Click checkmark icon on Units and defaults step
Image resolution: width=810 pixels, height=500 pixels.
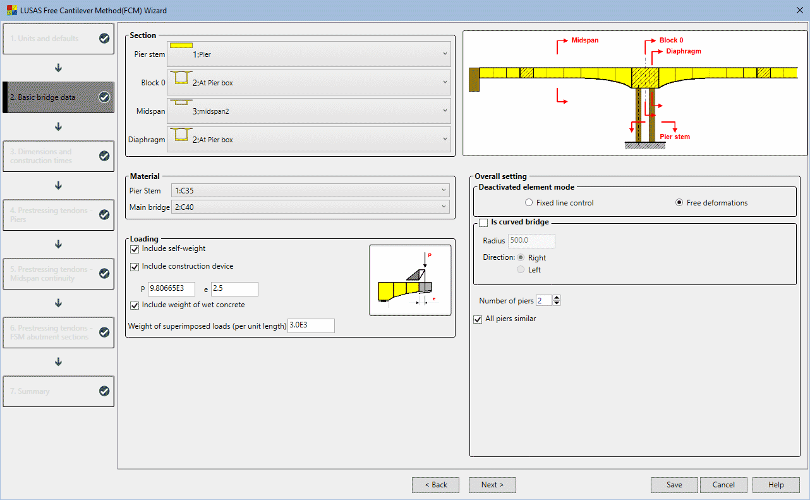pyautogui.click(x=104, y=39)
